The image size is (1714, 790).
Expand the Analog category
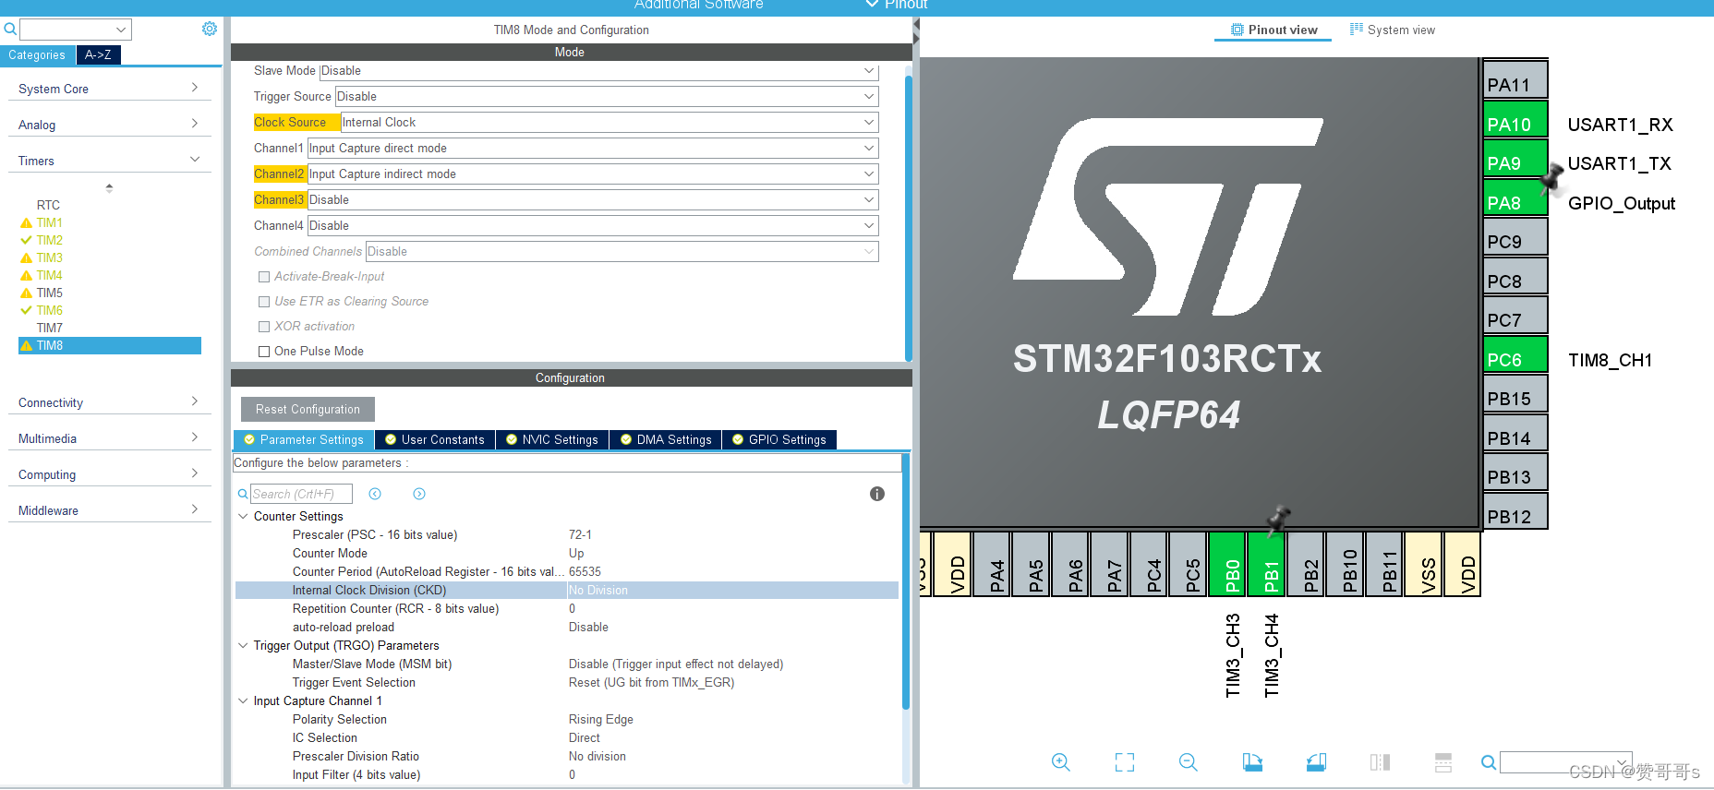coord(109,125)
